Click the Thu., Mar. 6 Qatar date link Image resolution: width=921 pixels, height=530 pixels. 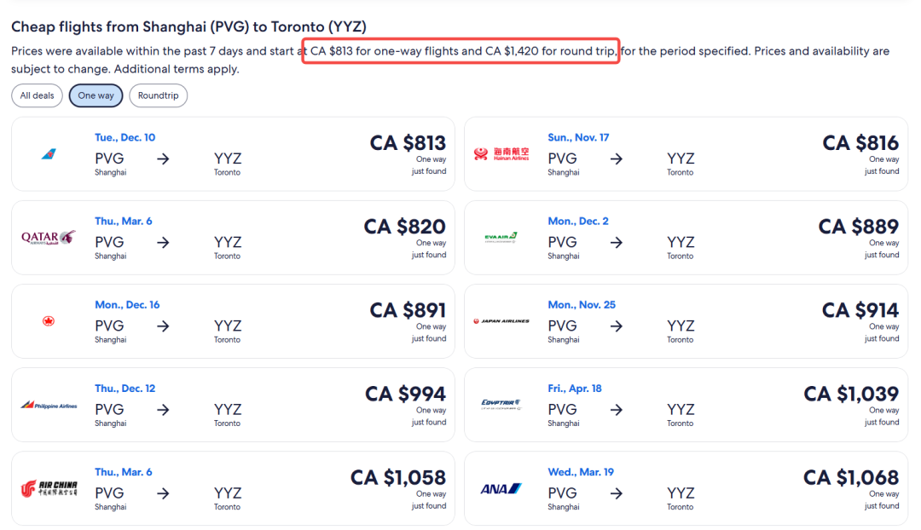124,222
